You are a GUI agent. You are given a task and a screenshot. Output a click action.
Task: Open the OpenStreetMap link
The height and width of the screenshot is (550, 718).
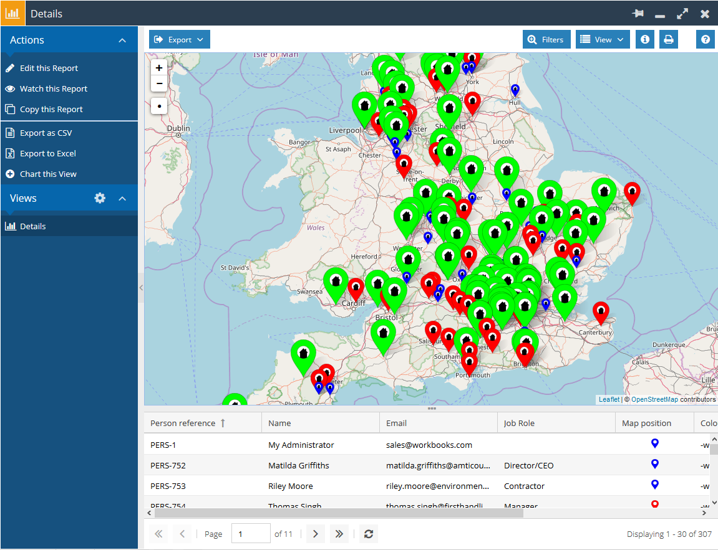(x=654, y=400)
